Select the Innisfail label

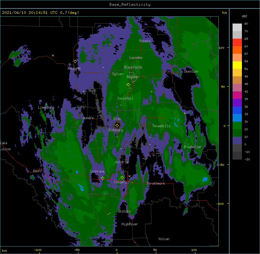[125, 98]
